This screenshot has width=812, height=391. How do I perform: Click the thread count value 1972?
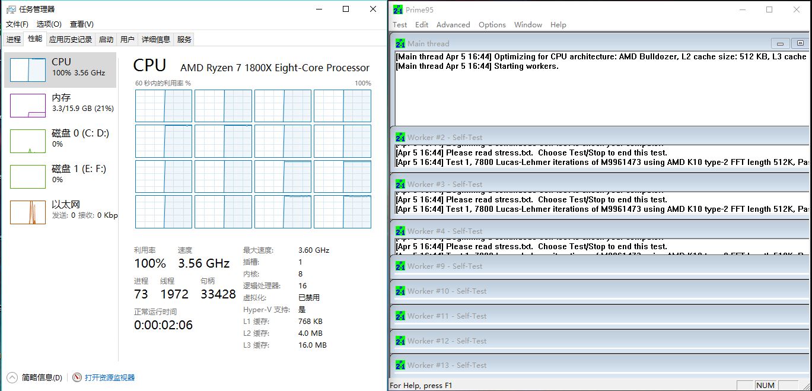174,294
